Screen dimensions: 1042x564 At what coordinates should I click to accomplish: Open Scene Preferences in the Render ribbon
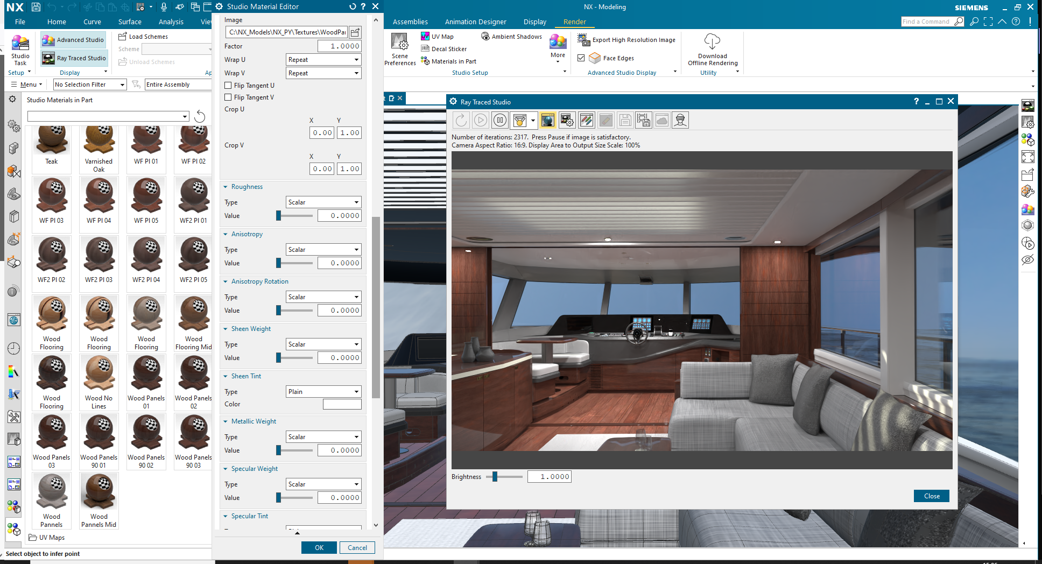click(x=399, y=48)
